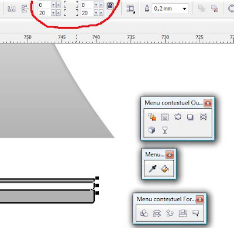Pick the Eyedropper tool

(153, 169)
